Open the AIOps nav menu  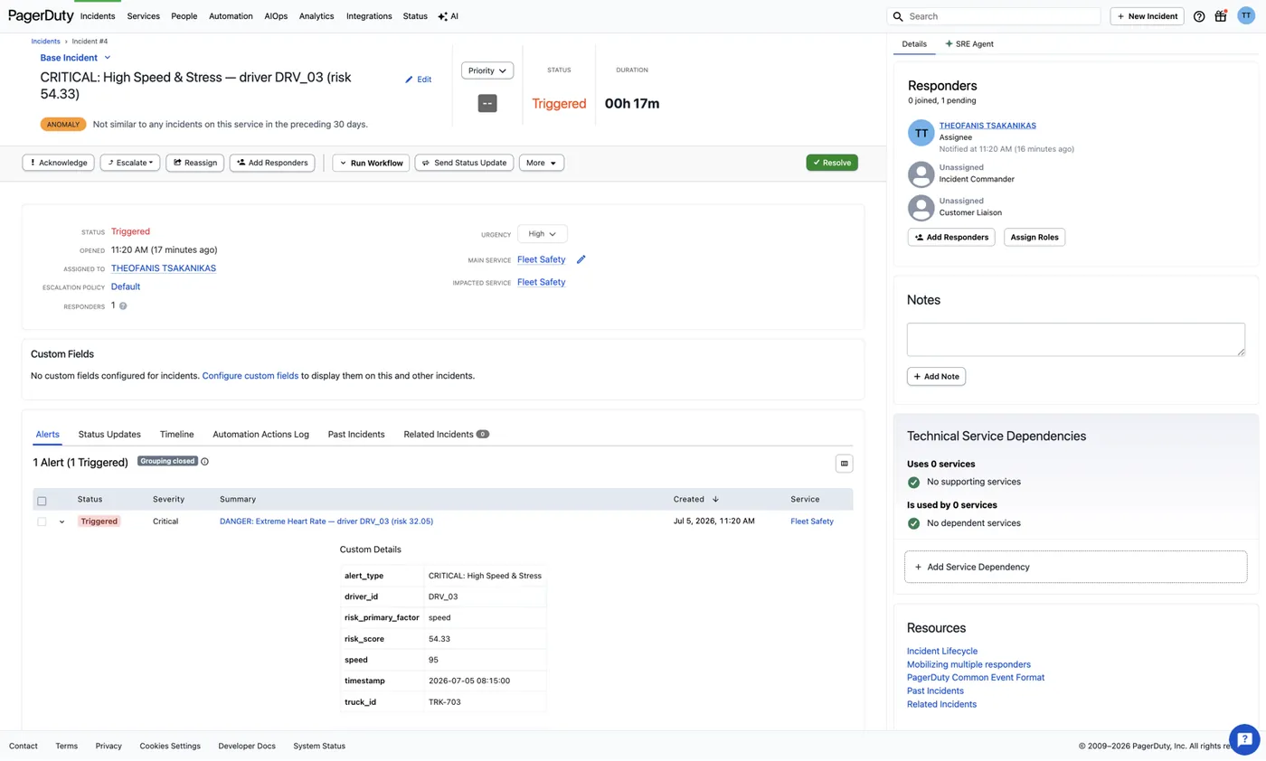pos(277,16)
